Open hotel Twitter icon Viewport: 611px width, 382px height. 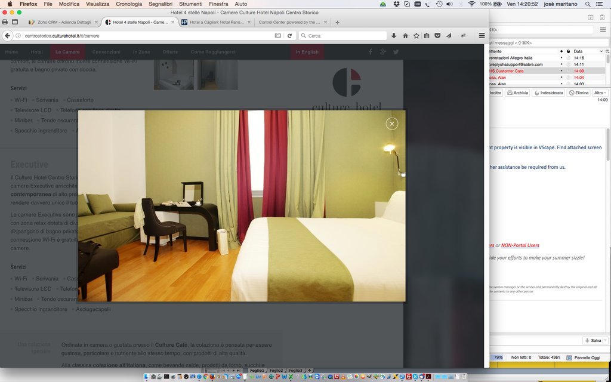(396, 52)
